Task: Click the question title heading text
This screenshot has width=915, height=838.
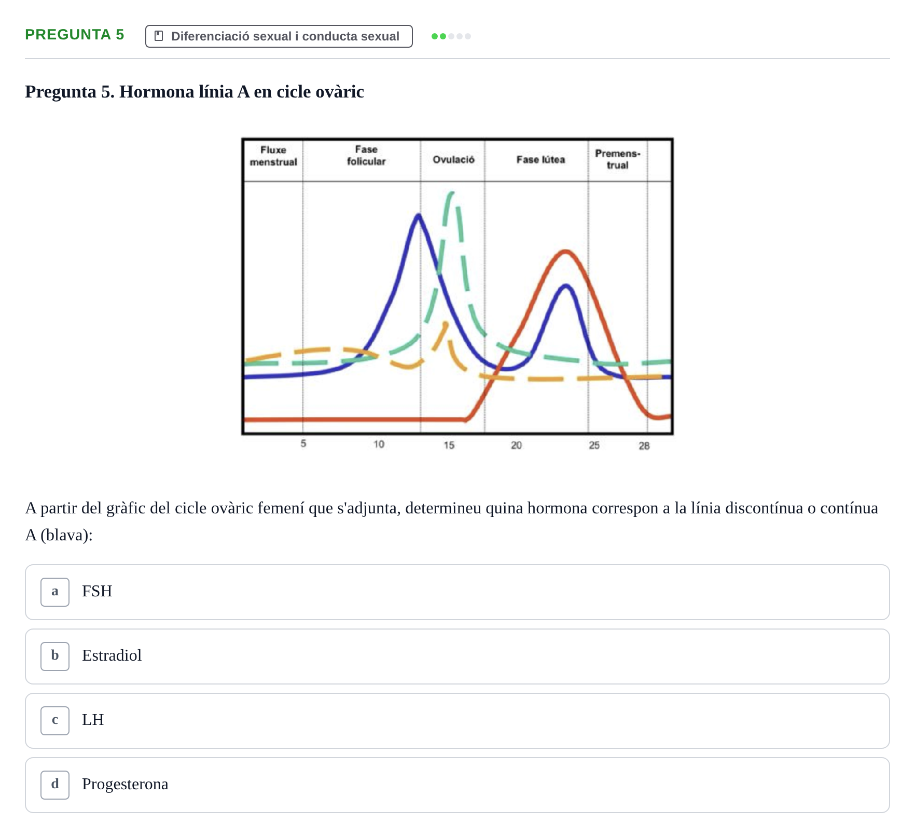Action: coord(195,92)
